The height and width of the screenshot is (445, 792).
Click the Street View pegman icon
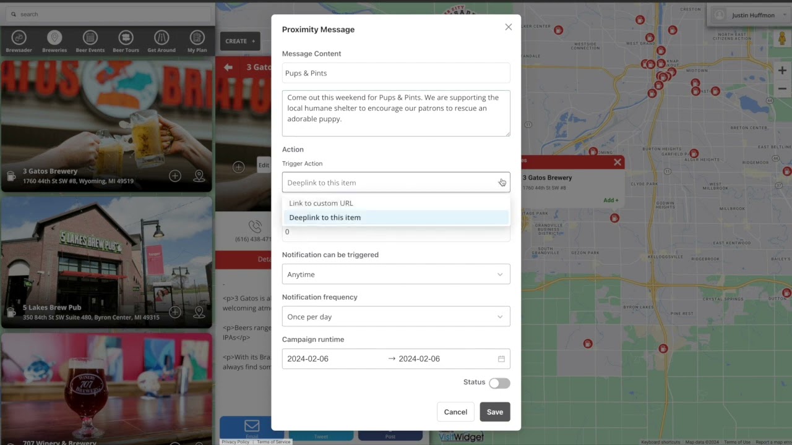click(782, 38)
